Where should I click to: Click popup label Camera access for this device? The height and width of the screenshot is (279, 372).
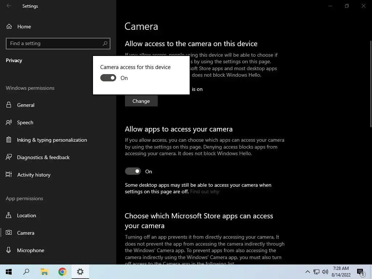click(x=135, y=67)
